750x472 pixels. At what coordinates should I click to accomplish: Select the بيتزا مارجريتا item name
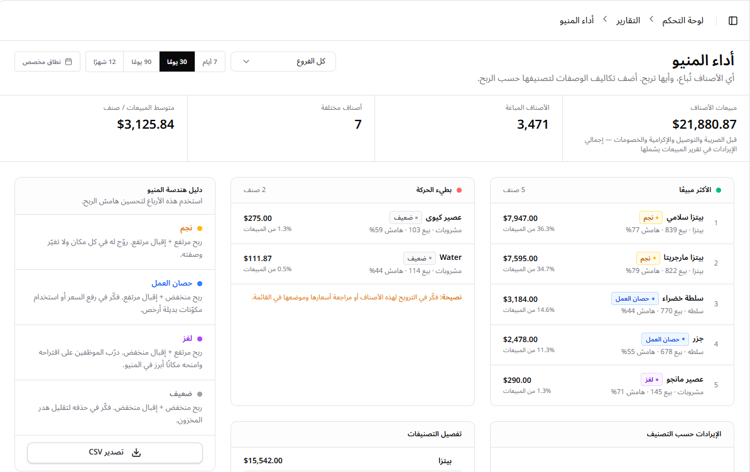tap(683, 257)
